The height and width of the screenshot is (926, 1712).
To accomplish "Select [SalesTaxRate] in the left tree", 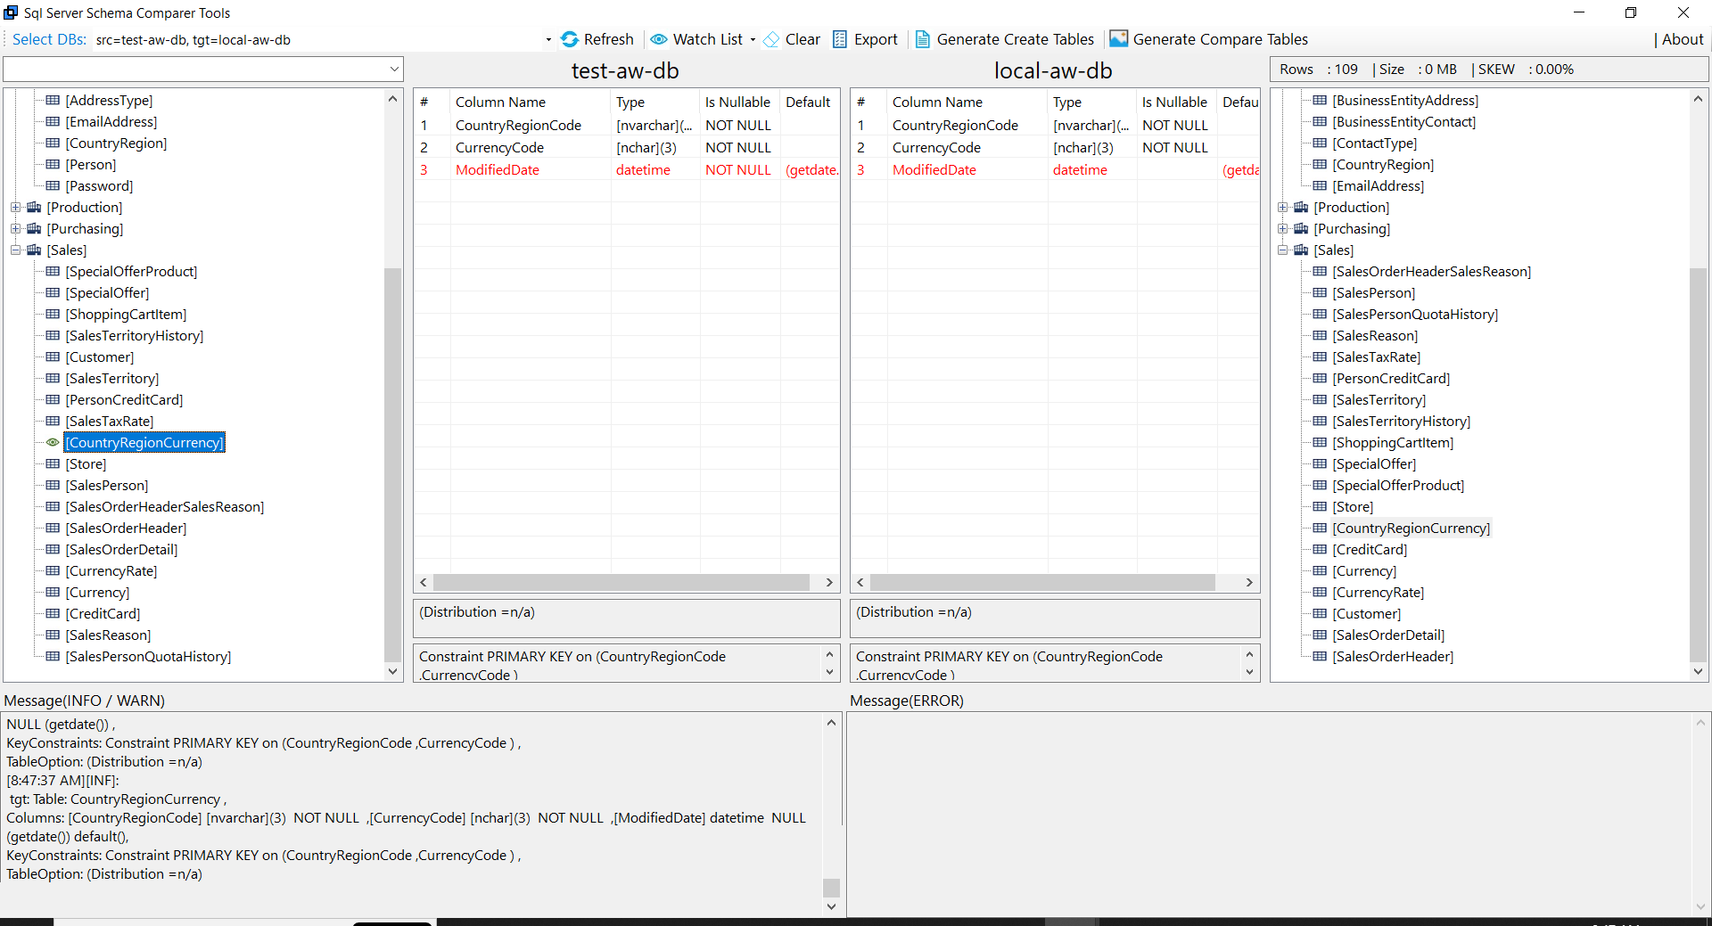I will click(x=109, y=421).
